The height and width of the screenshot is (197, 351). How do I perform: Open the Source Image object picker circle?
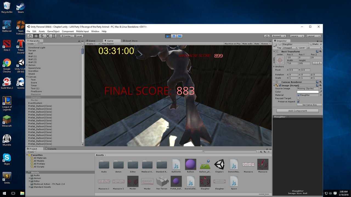pos(321,88)
